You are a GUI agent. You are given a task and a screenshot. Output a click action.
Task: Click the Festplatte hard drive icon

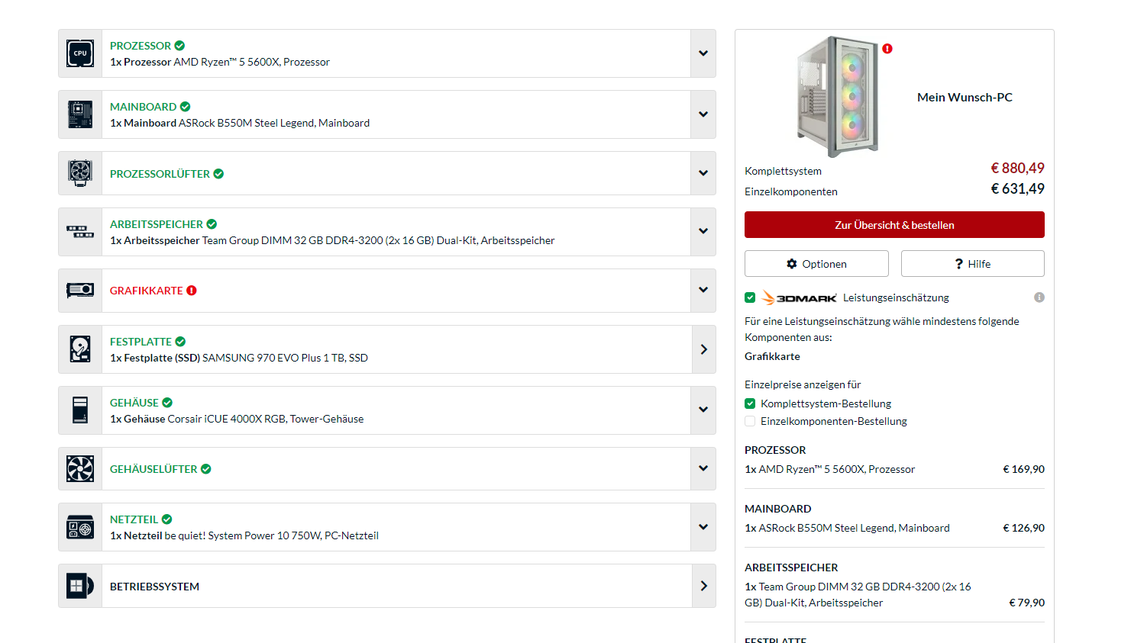(80, 349)
